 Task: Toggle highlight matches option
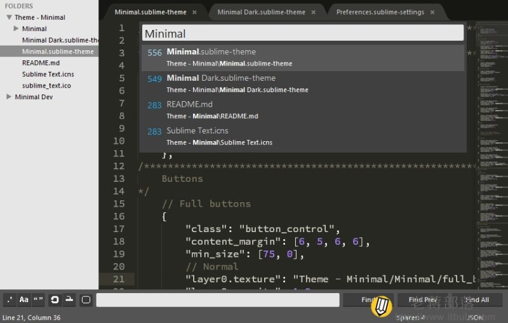point(86,299)
